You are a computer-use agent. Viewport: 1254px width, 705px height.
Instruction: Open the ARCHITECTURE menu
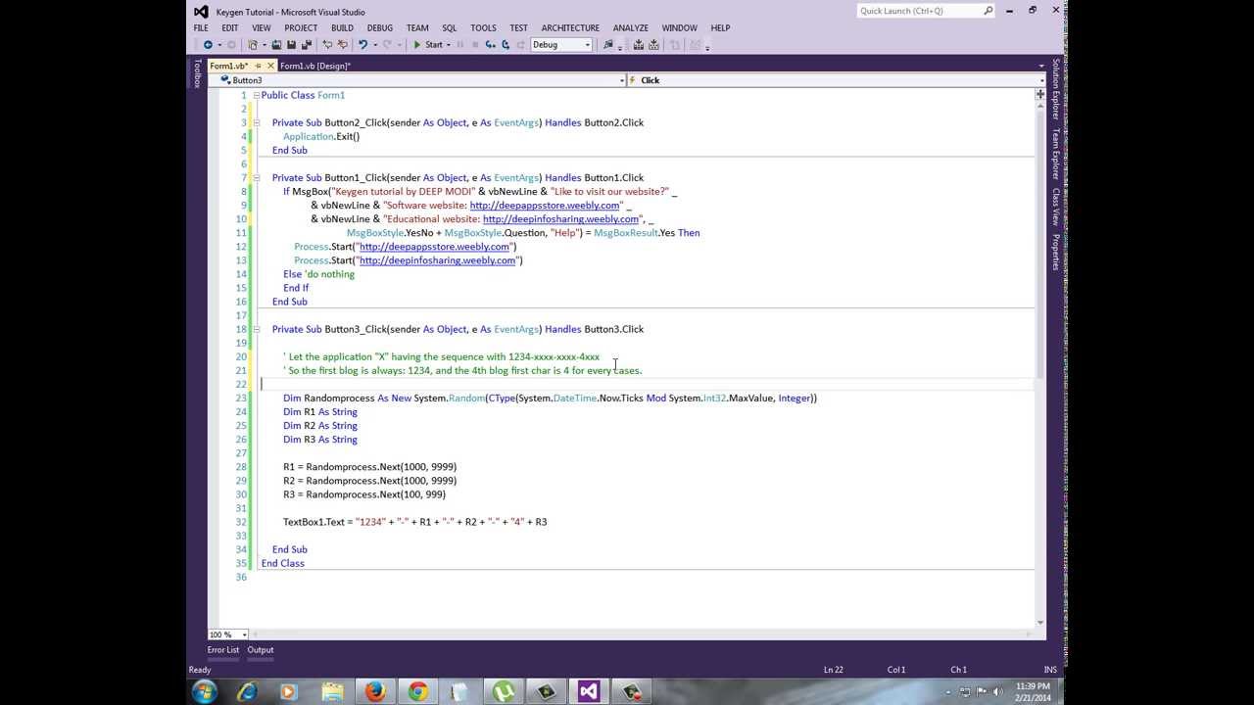pyautogui.click(x=570, y=28)
